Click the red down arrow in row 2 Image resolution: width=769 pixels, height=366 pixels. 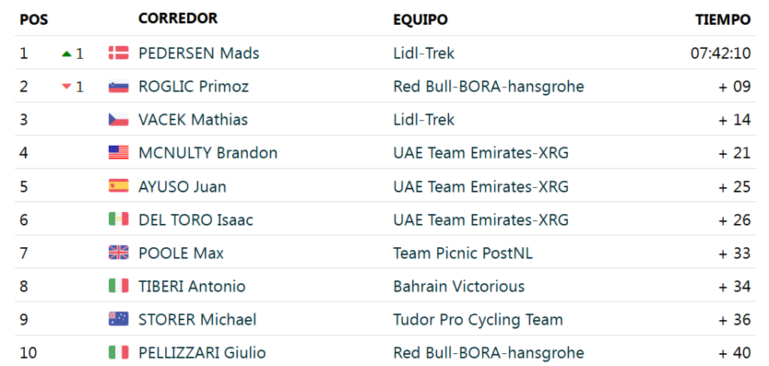coord(67,87)
